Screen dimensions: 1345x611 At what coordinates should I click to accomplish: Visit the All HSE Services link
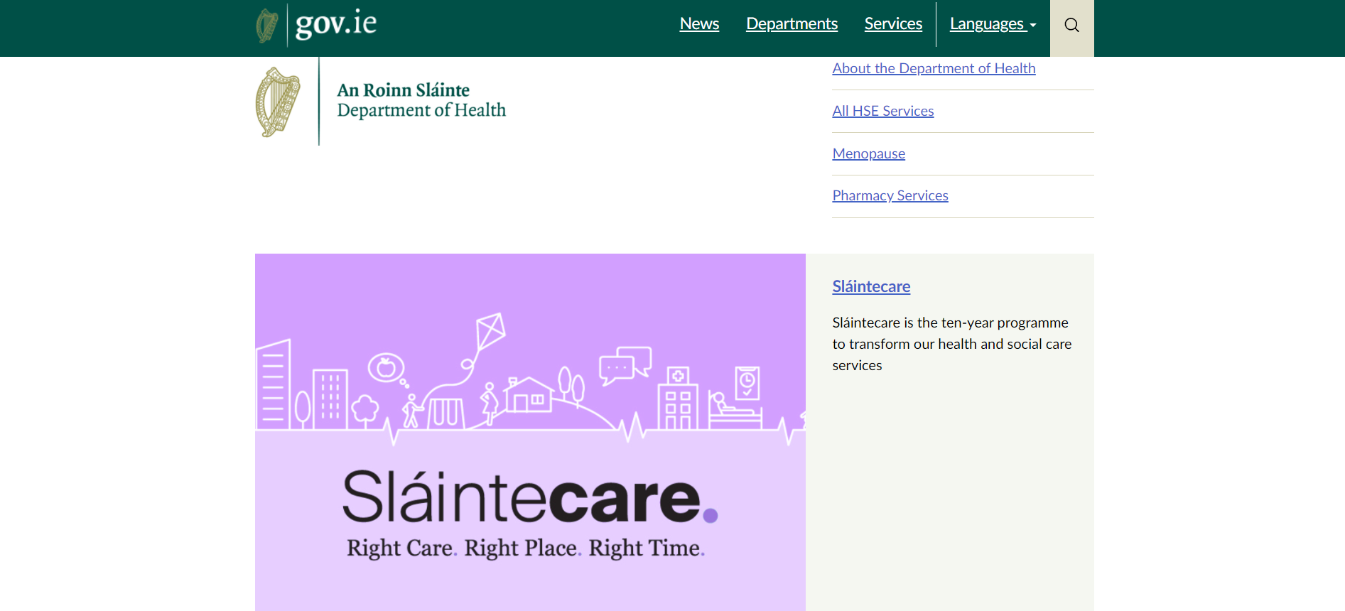[x=882, y=111]
